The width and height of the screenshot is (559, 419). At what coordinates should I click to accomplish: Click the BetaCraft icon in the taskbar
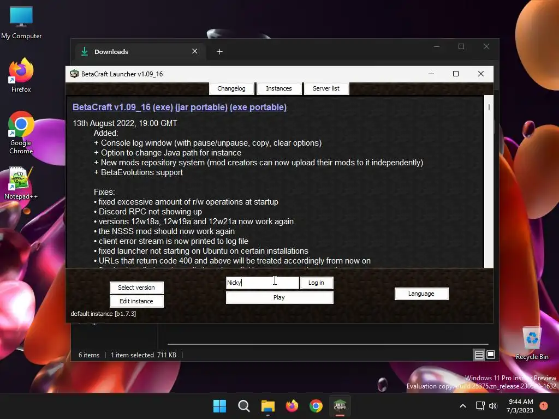click(340, 406)
